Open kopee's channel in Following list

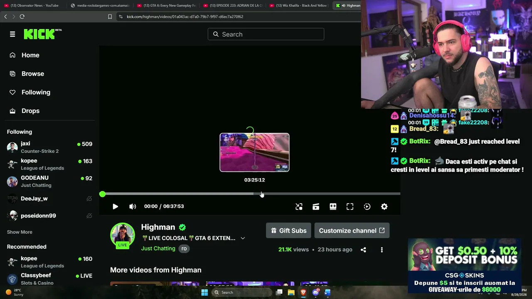pyautogui.click(x=50, y=164)
